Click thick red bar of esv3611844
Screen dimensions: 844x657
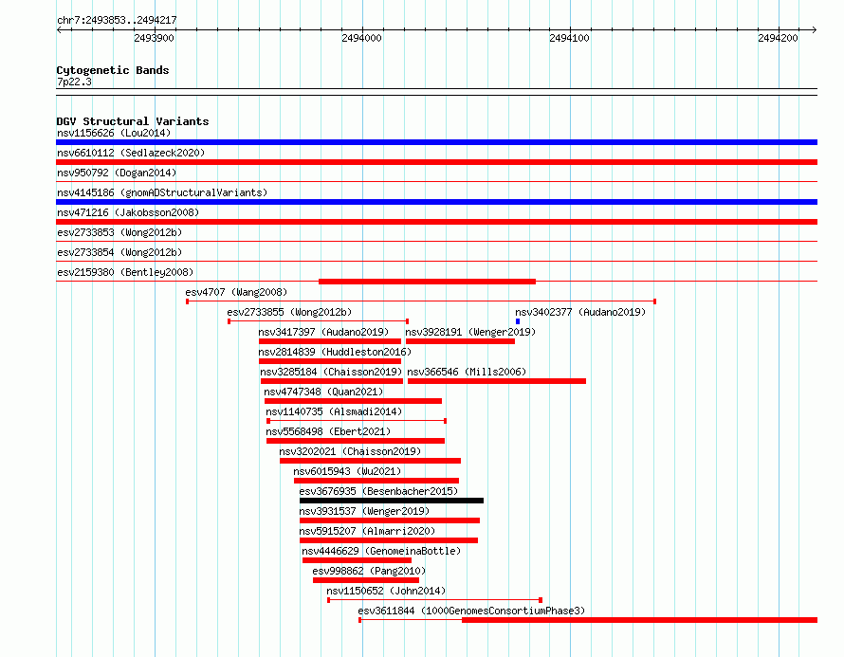click(x=639, y=620)
